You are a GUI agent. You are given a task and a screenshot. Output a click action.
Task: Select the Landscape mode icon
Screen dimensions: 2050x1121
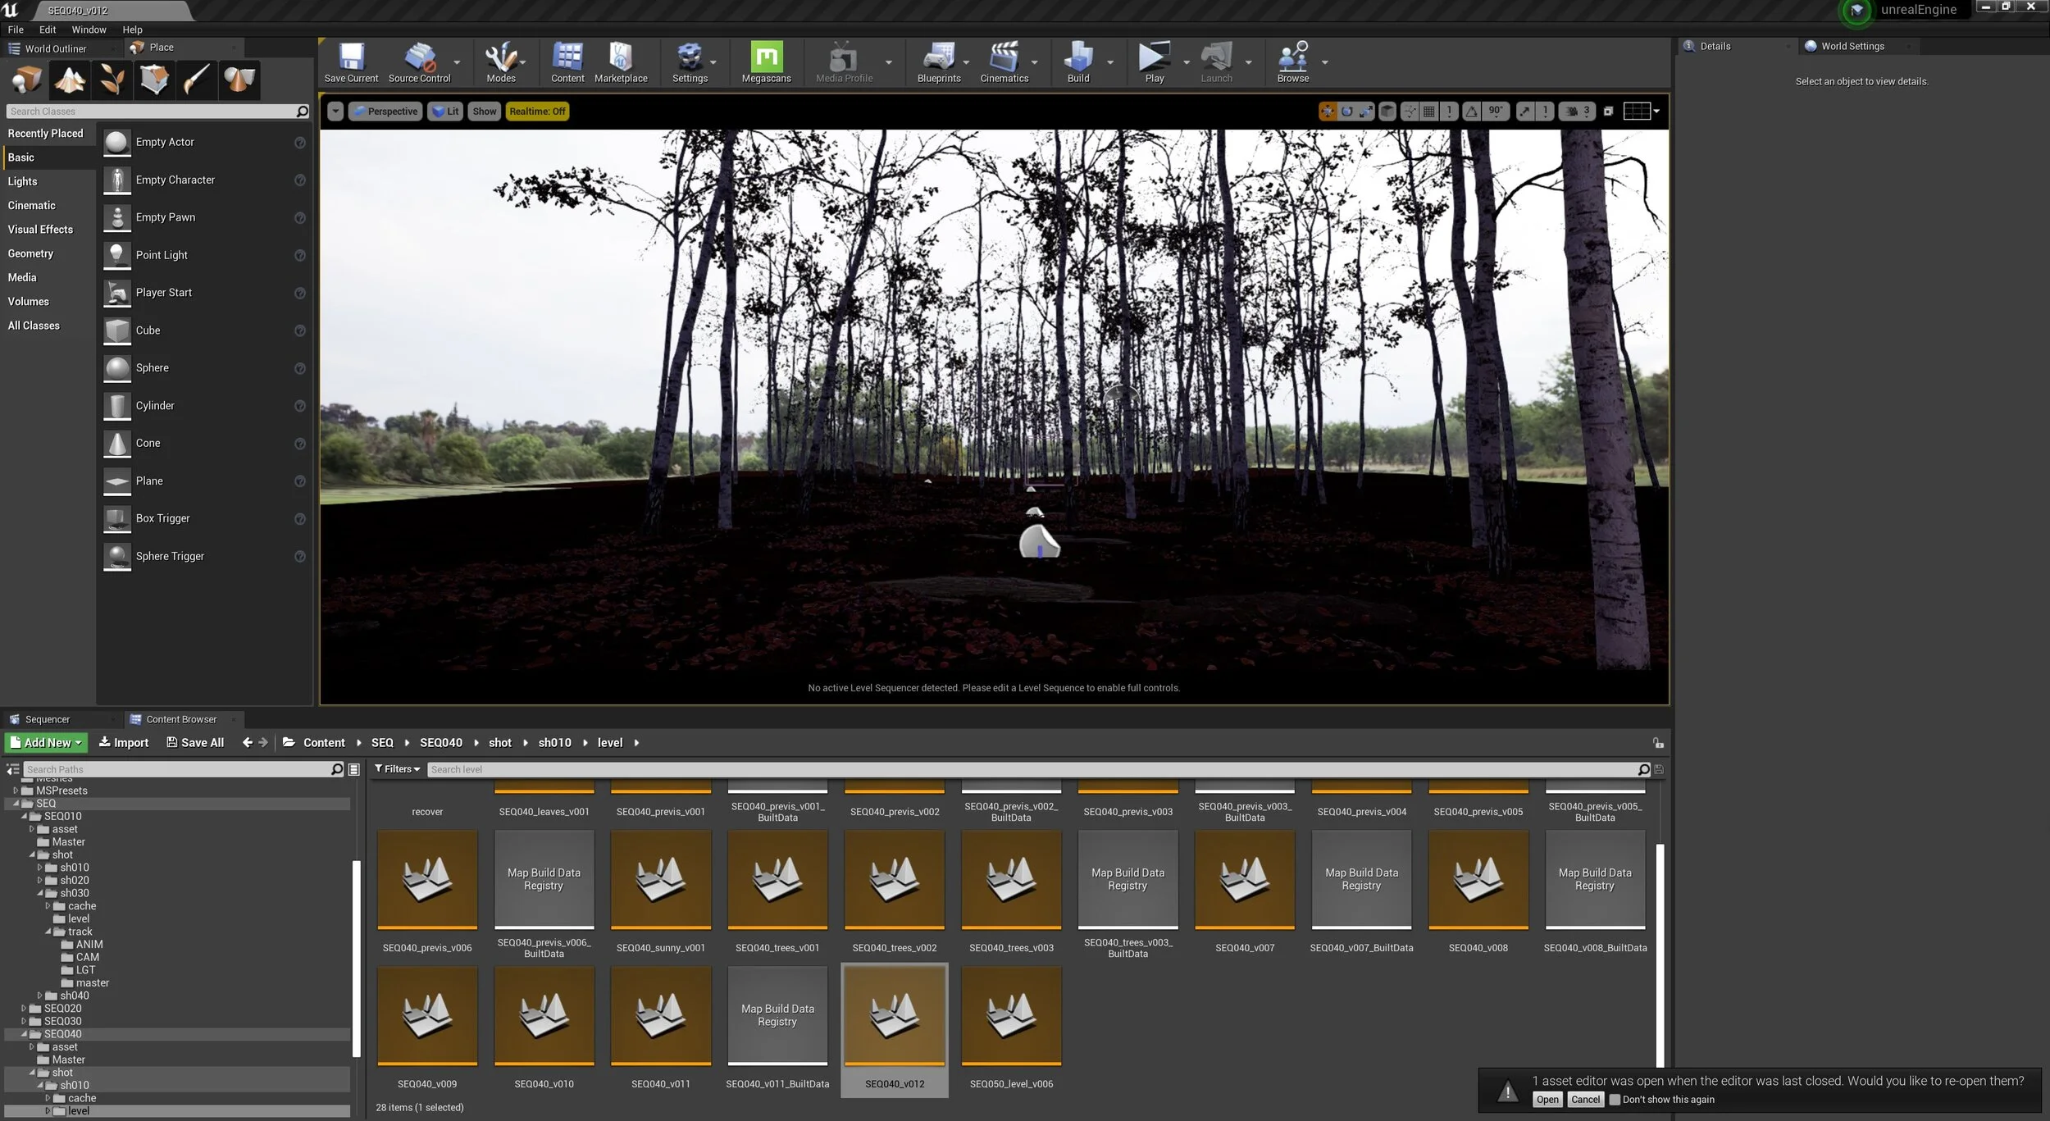point(70,80)
